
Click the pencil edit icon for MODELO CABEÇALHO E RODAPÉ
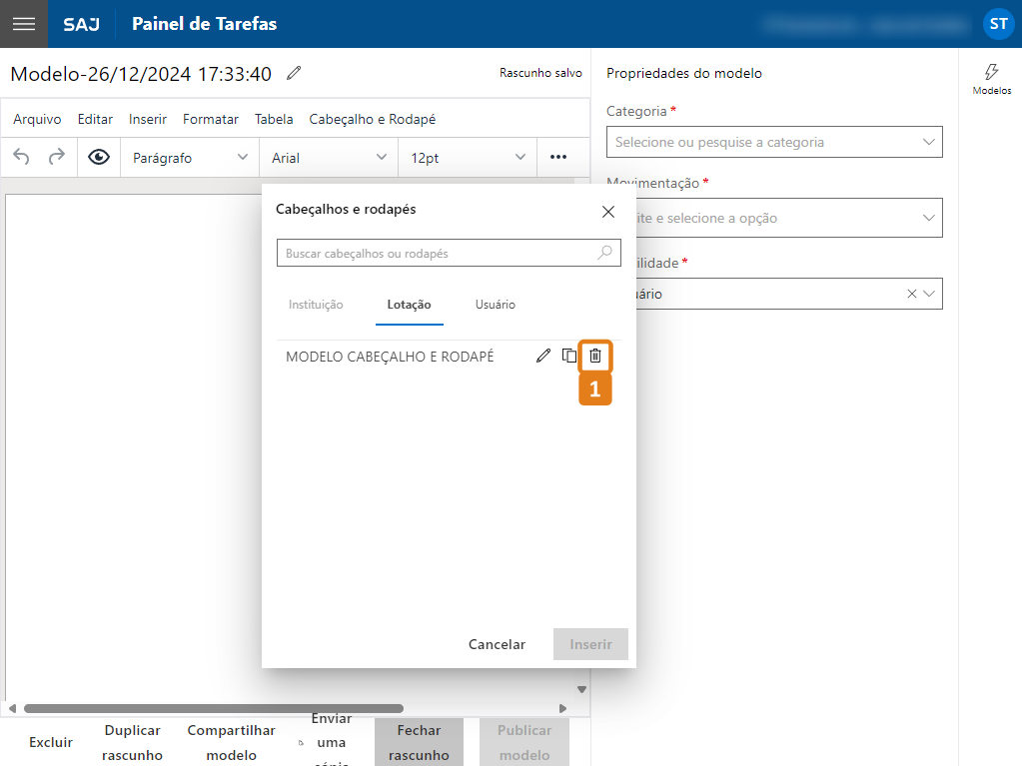pos(543,356)
